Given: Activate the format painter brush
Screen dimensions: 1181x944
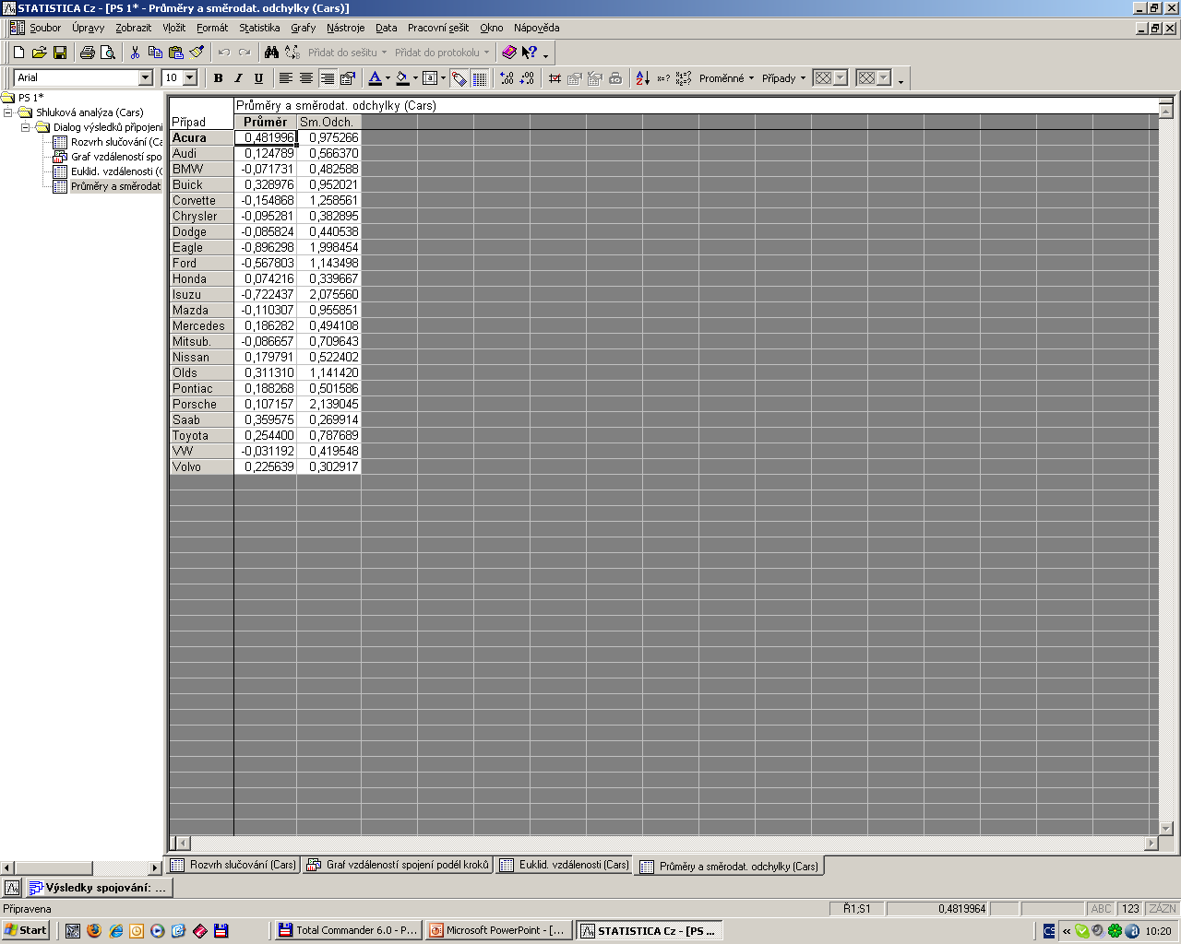Looking at the screenshot, I should (196, 53).
